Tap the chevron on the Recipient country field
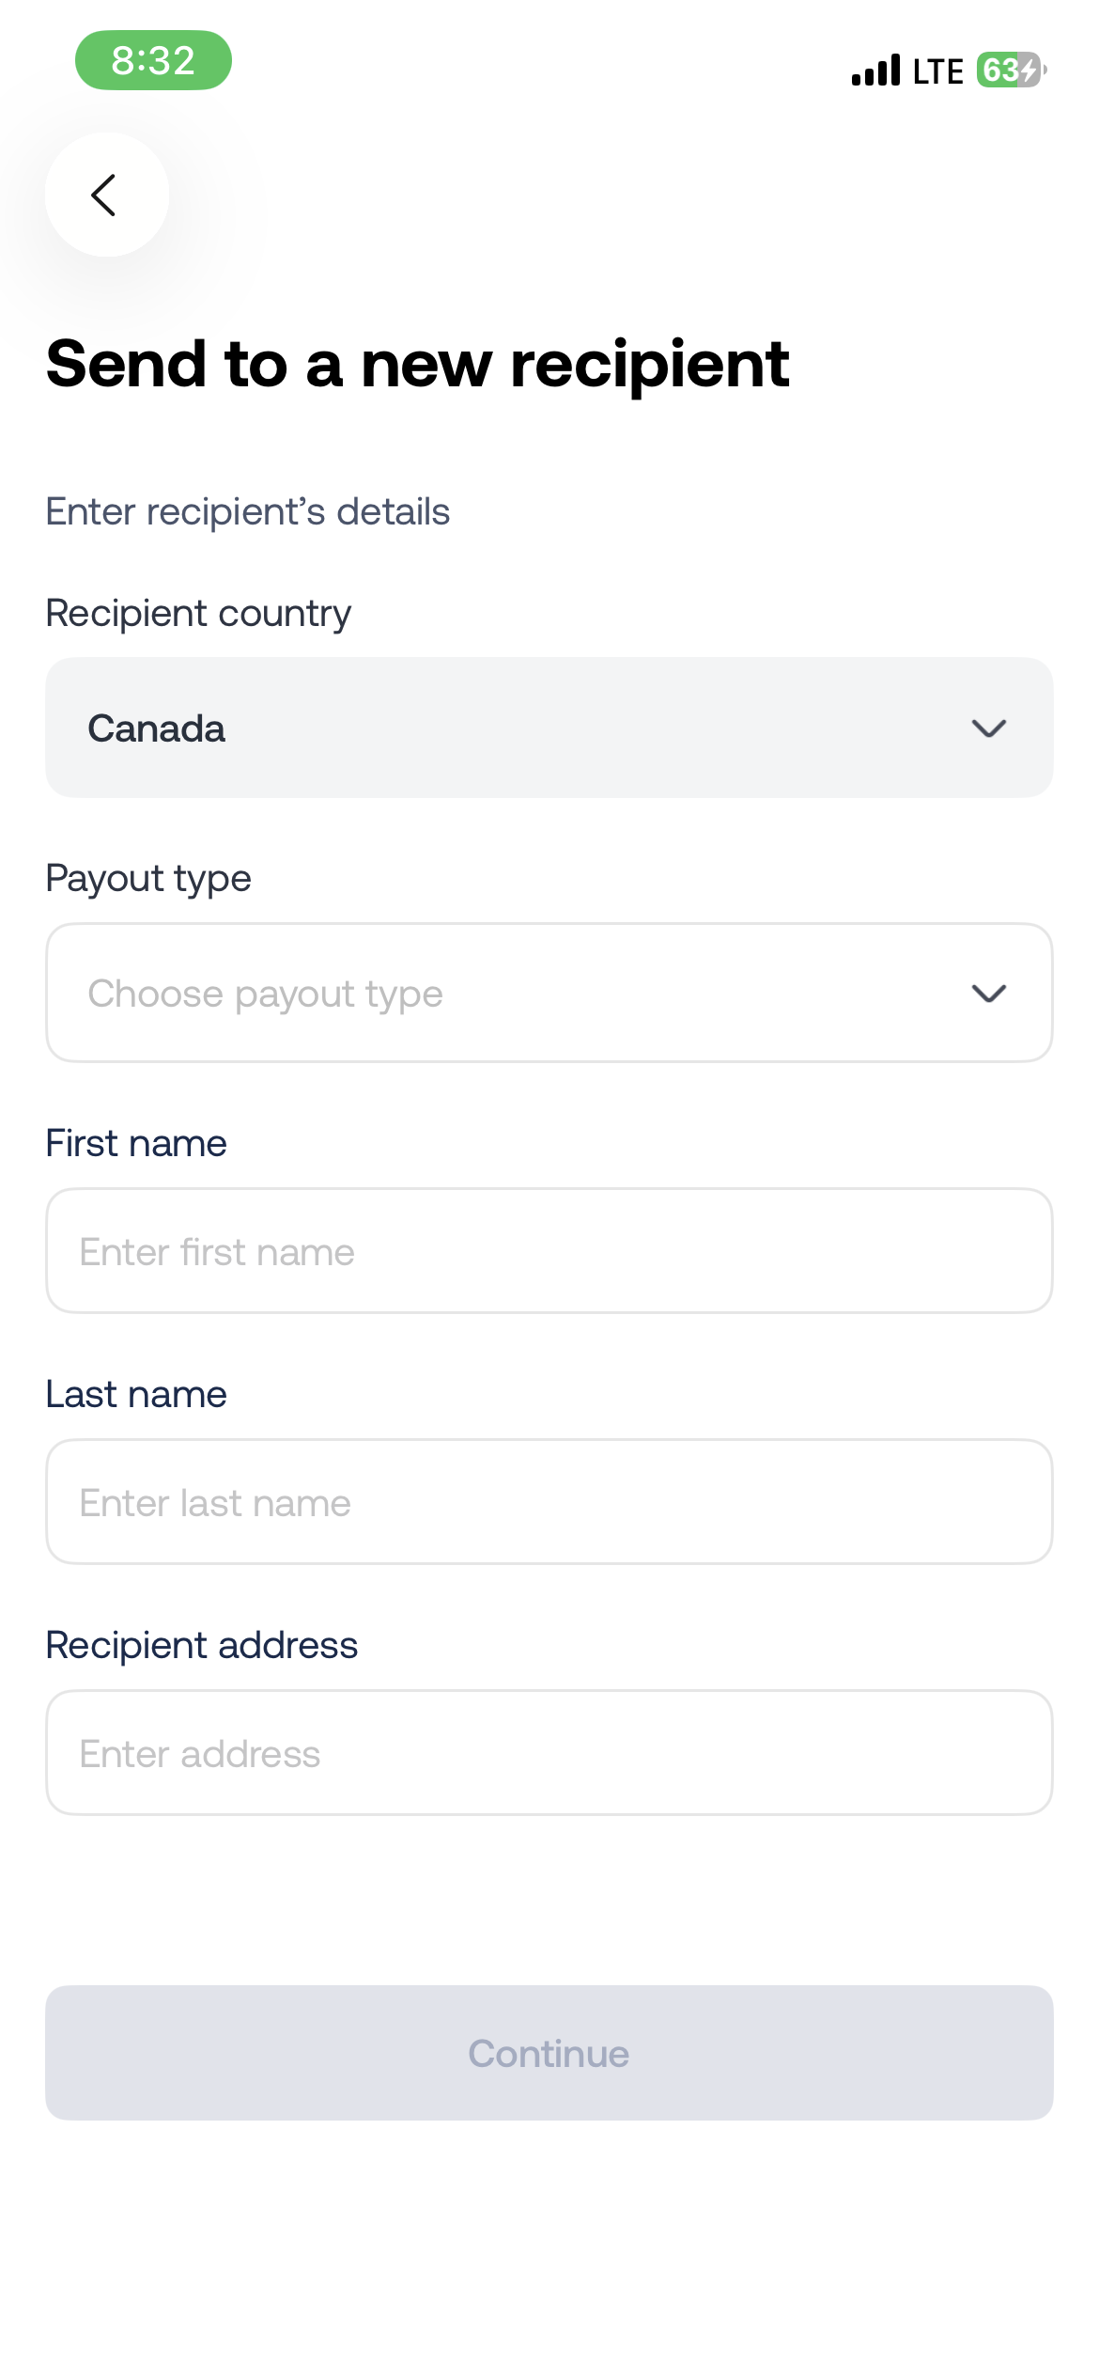Viewport: 1099px width, 2380px height. [x=987, y=727]
